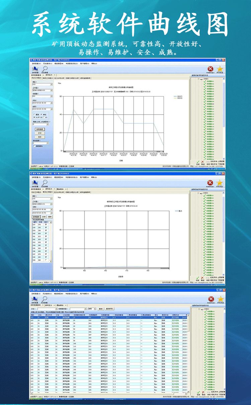
Task: Click the 实时数据 monitor icon in top window
Action: 35,69
